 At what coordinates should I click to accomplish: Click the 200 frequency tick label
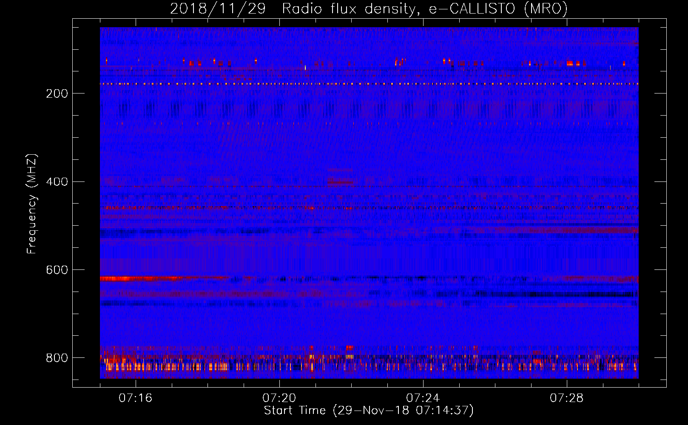coord(57,93)
